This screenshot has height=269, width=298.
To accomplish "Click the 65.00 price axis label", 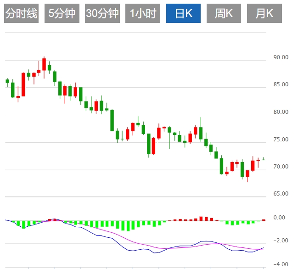I will pyautogui.click(x=281, y=194).
